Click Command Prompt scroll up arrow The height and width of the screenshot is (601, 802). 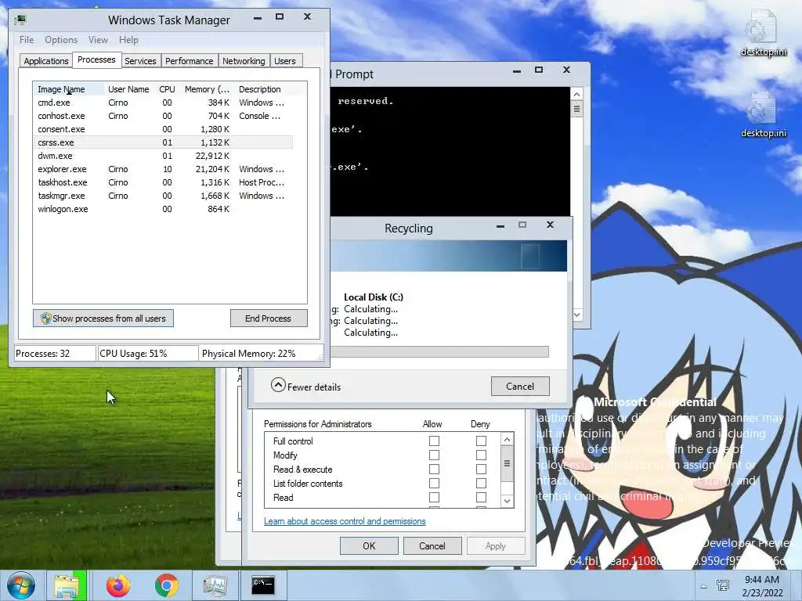[x=577, y=95]
